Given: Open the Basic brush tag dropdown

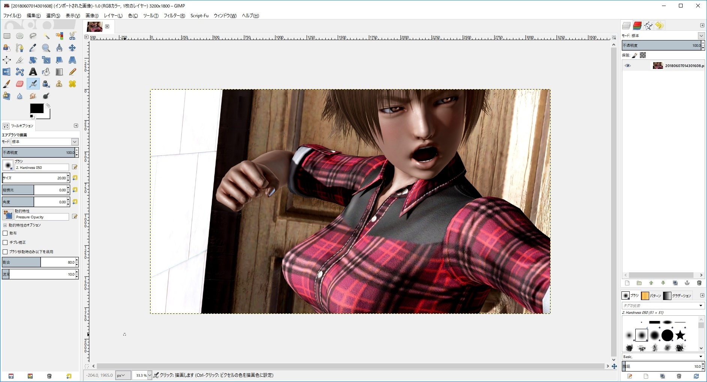Looking at the screenshot, I should pyautogui.click(x=700, y=357).
